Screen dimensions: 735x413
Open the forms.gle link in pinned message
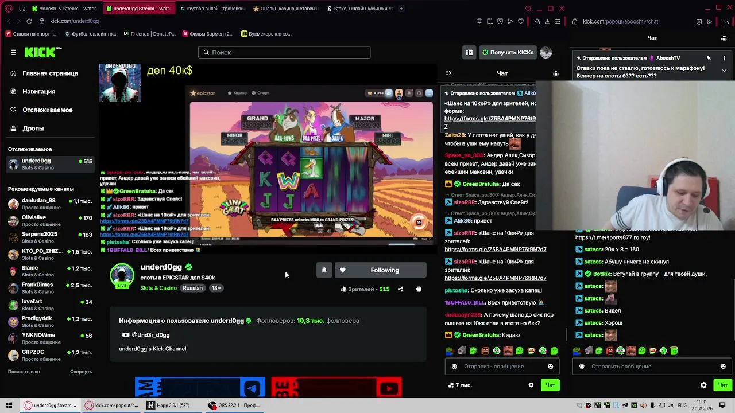coord(490,122)
